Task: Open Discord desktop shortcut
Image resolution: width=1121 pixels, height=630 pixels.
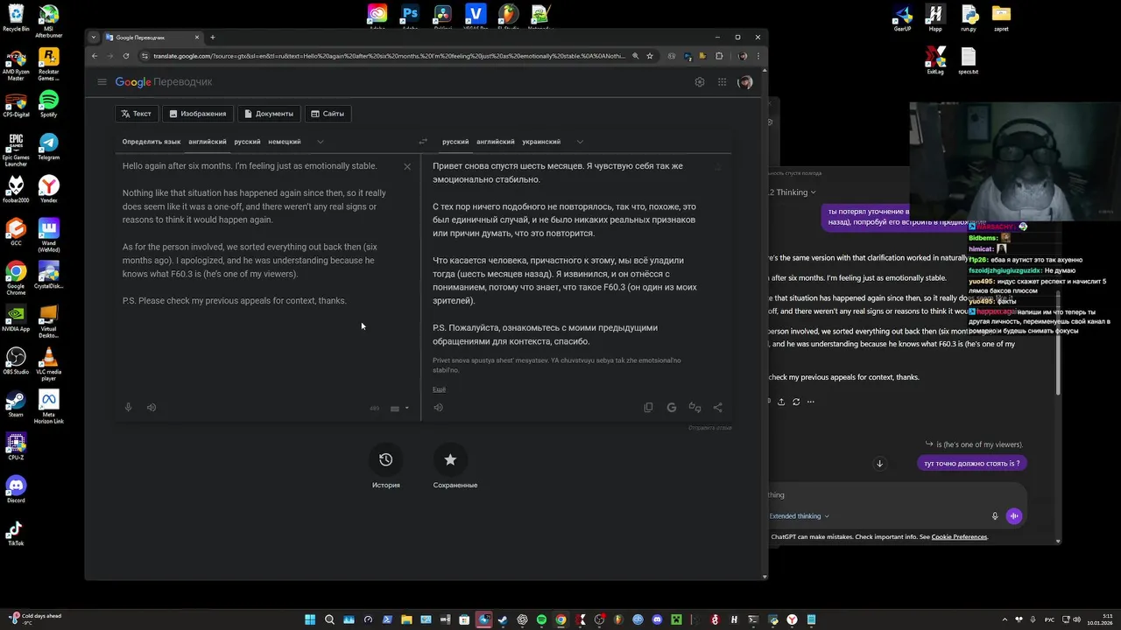Action: click(16, 489)
